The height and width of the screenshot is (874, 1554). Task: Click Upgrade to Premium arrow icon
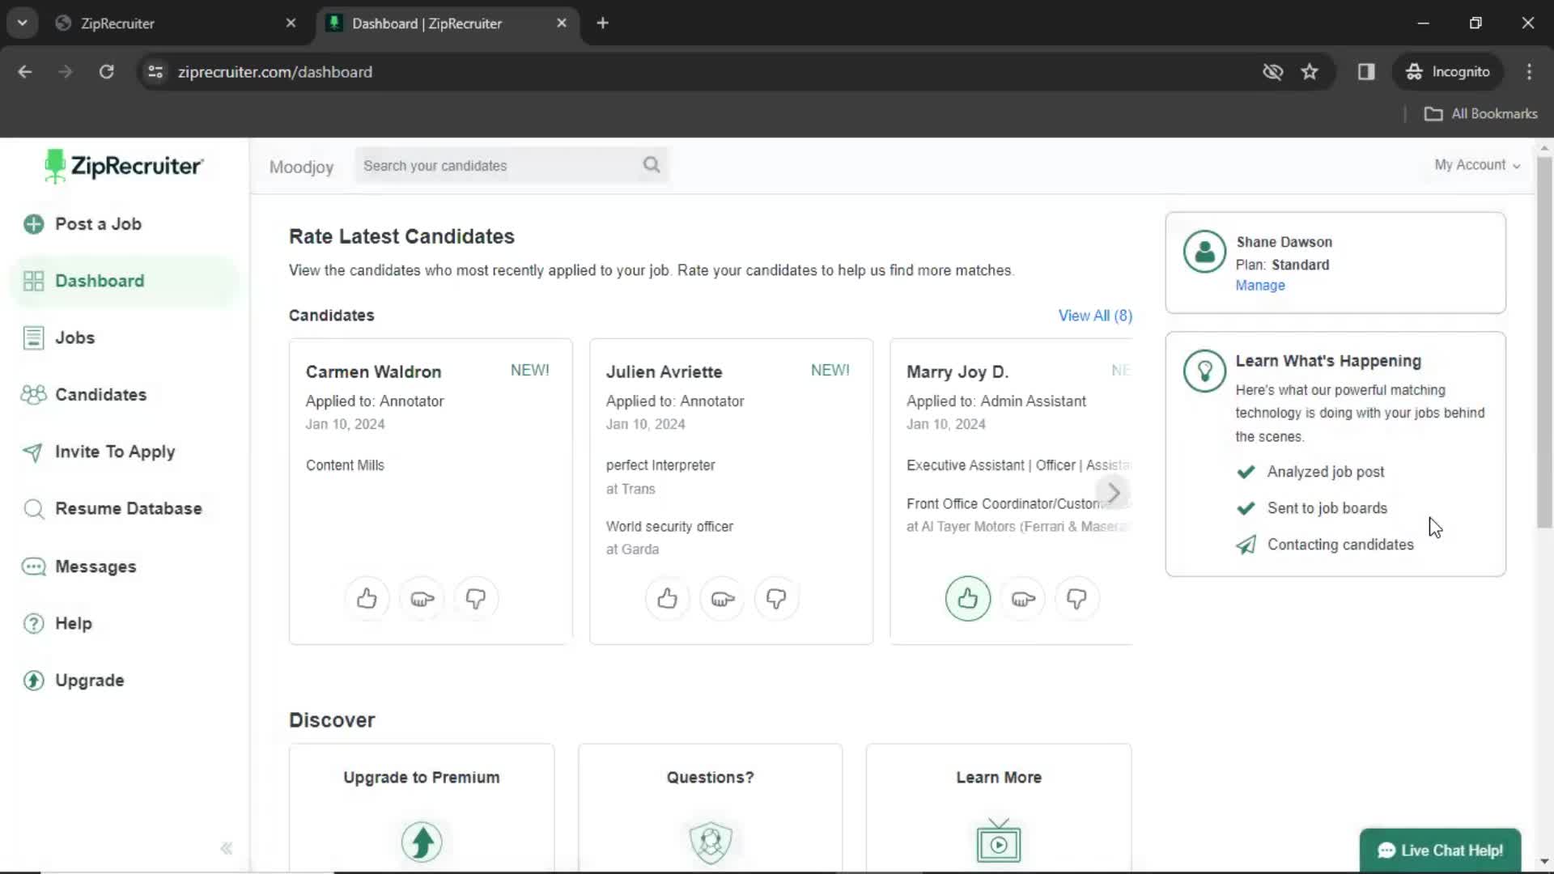pyautogui.click(x=422, y=842)
